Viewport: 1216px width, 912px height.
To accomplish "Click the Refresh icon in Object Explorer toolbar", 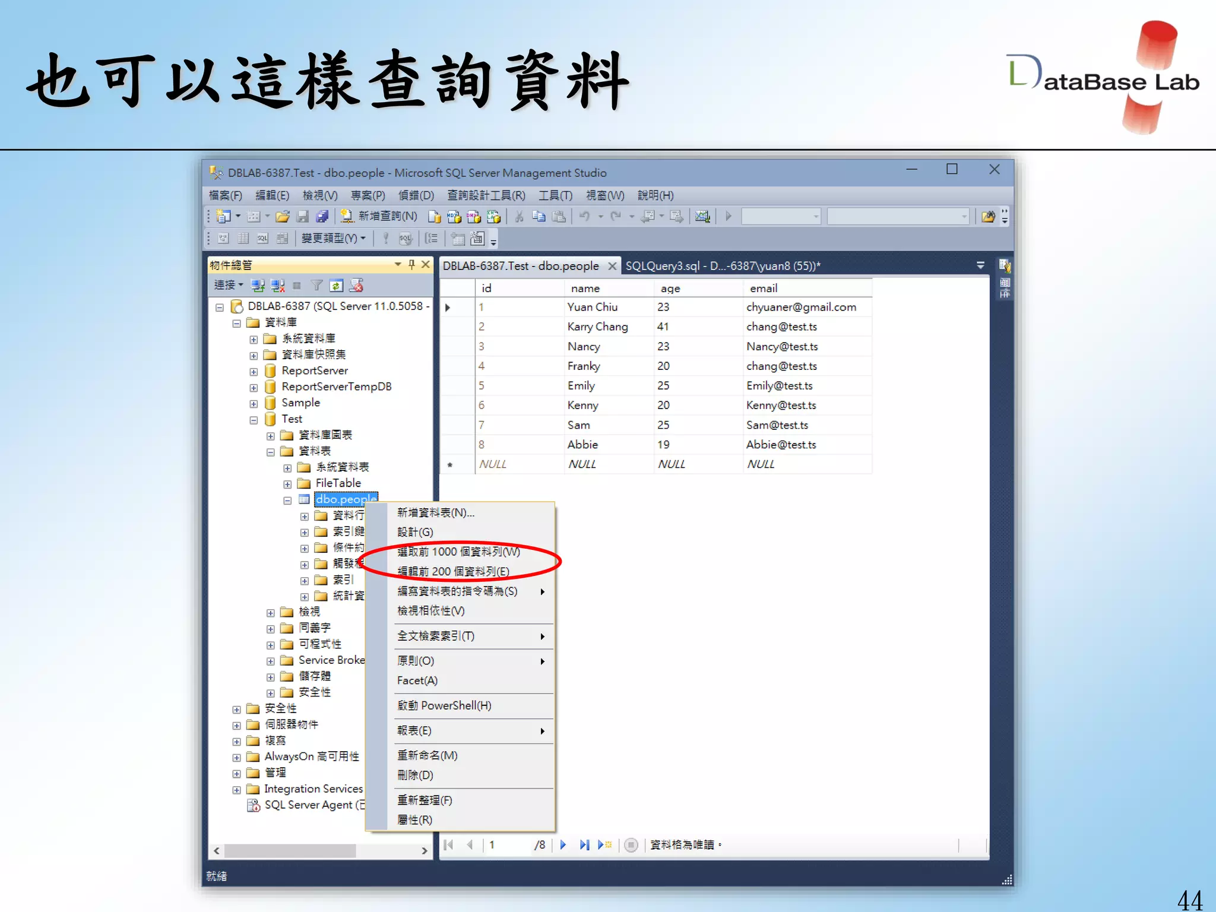I will [x=336, y=286].
